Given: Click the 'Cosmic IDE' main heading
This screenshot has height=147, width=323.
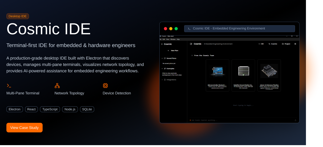Looking at the screenshot, I should tap(49, 29).
